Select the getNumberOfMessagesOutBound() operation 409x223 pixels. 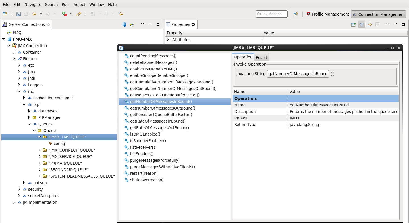[163, 108]
